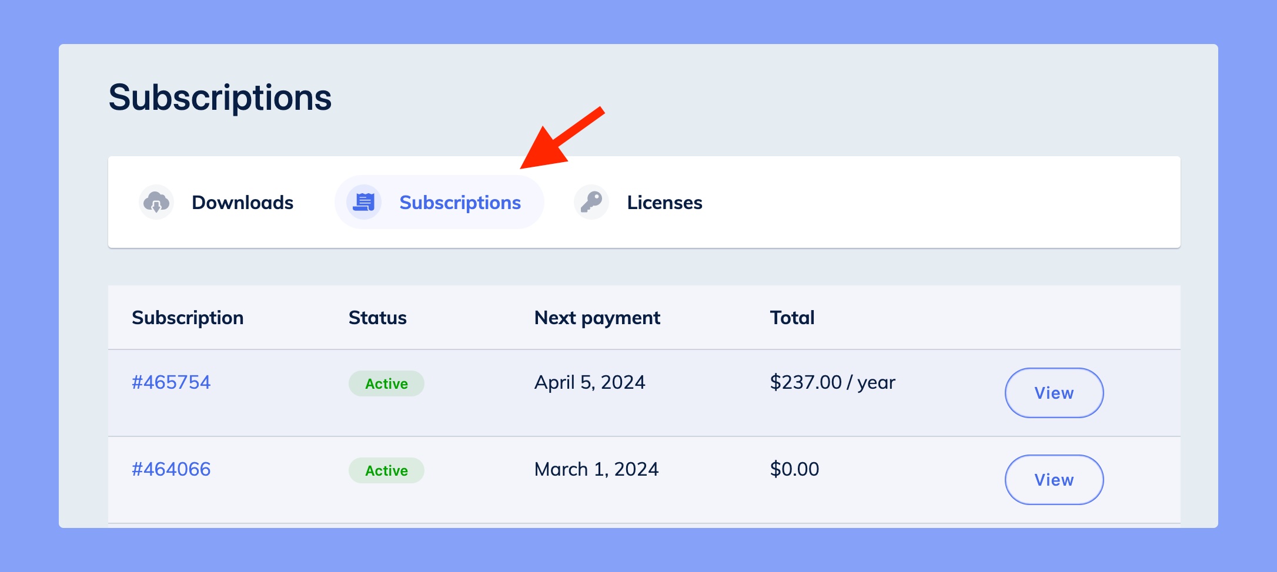Switch to the Subscriptions tab

click(439, 202)
